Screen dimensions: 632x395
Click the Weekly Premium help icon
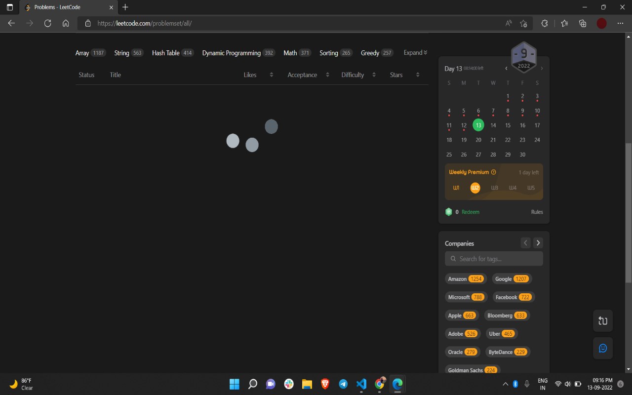click(494, 172)
